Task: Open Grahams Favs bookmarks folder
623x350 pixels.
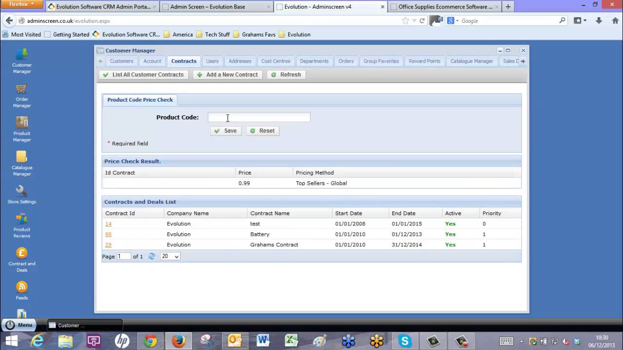Action: (255, 35)
